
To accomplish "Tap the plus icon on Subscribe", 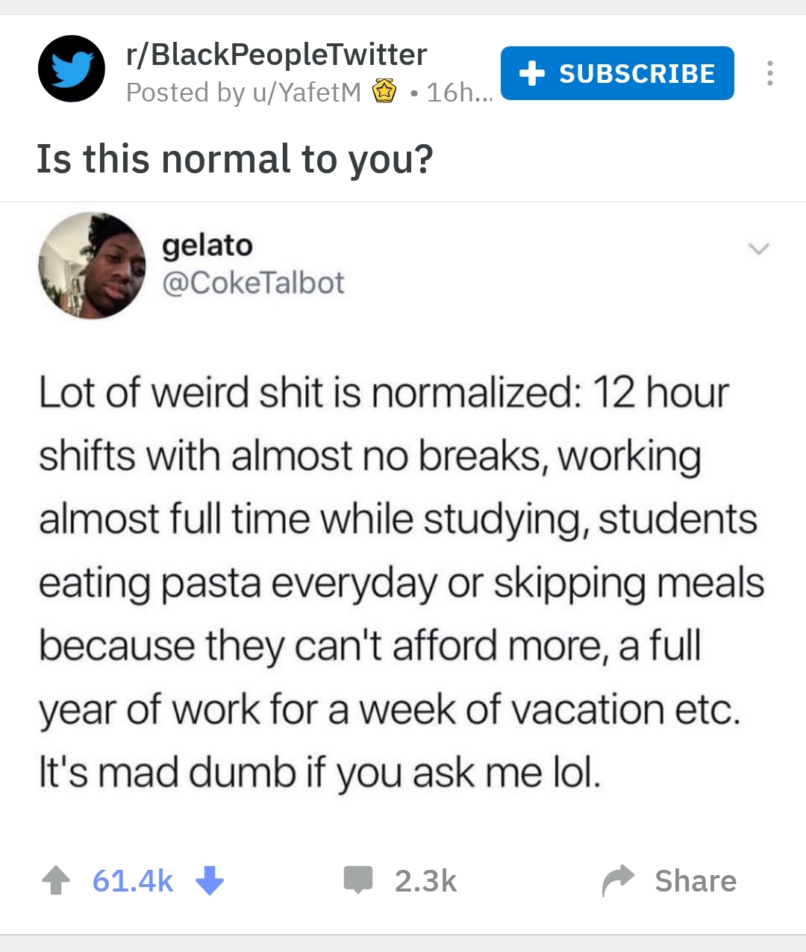I will (531, 73).
